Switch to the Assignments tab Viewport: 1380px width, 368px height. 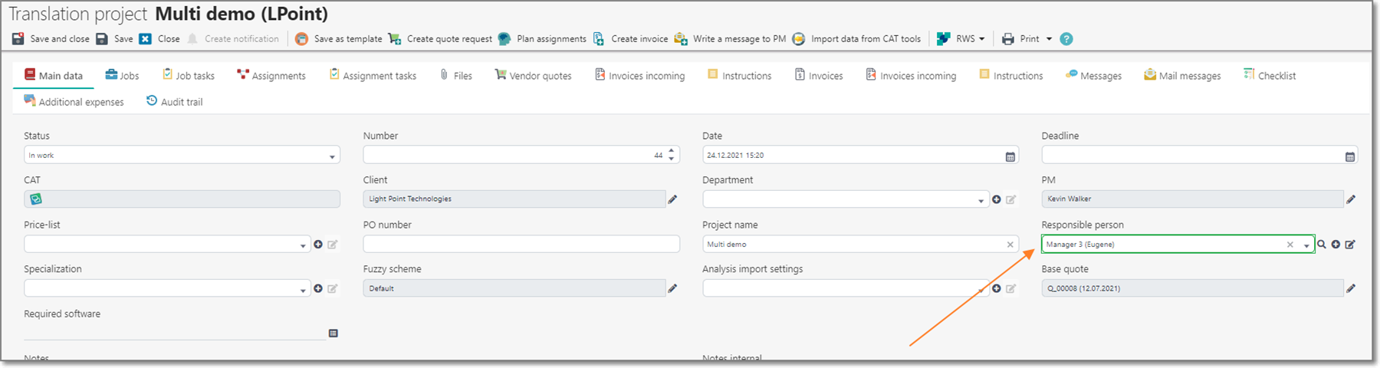(x=271, y=76)
